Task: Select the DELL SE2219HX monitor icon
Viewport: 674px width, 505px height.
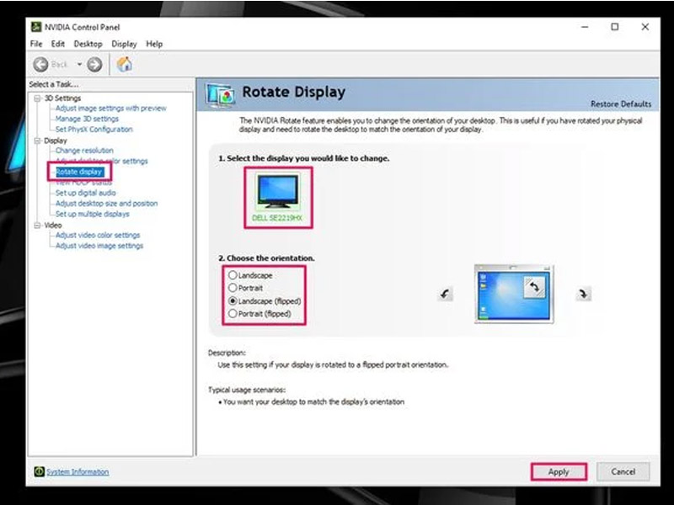Action: click(x=278, y=190)
